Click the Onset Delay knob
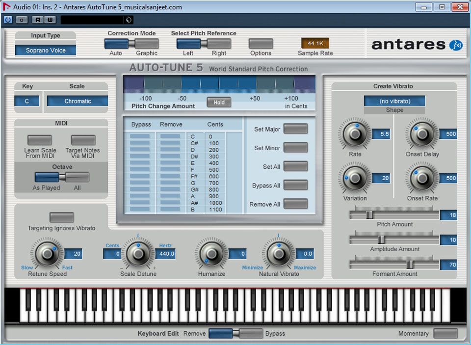Viewport: 471px width, 345px height. click(x=422, y=134)
